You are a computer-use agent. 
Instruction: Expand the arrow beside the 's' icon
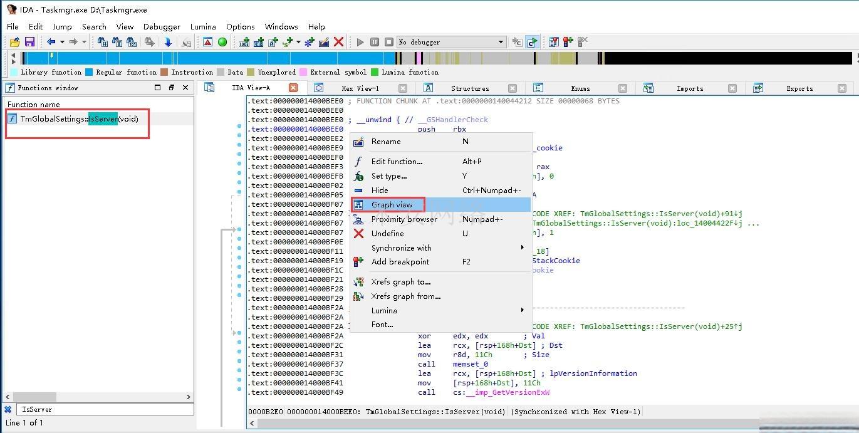(x=298, y=42)
